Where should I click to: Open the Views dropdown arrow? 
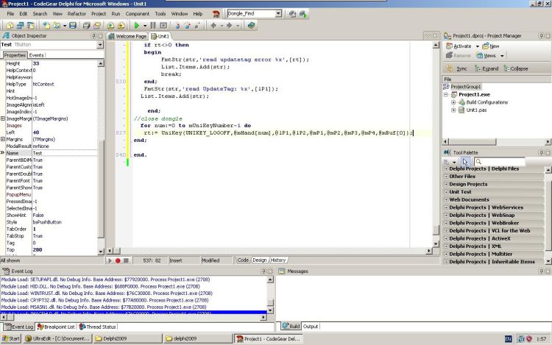502,56
